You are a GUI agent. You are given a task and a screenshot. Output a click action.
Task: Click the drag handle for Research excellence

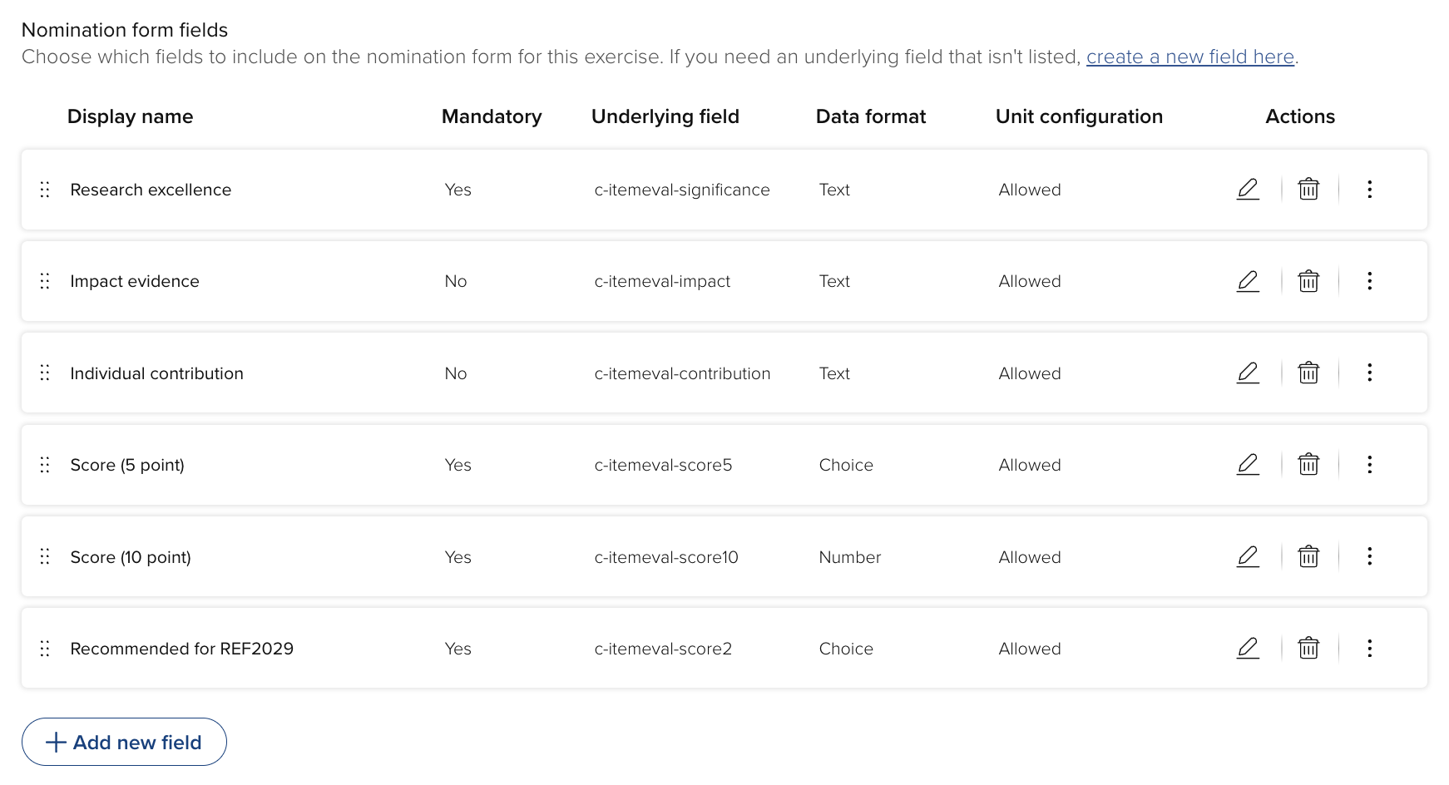[45, 190]
